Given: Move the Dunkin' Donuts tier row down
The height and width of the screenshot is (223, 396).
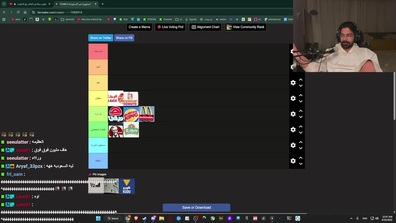Looking at the screenshot, I should coord(301,101).
